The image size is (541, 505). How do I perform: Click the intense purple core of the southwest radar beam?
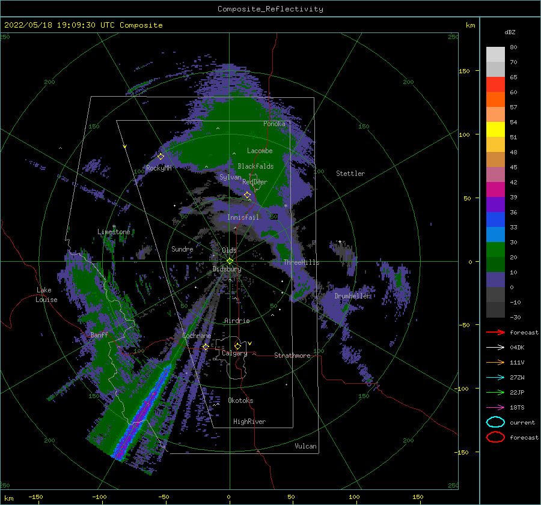coord(141,413)
